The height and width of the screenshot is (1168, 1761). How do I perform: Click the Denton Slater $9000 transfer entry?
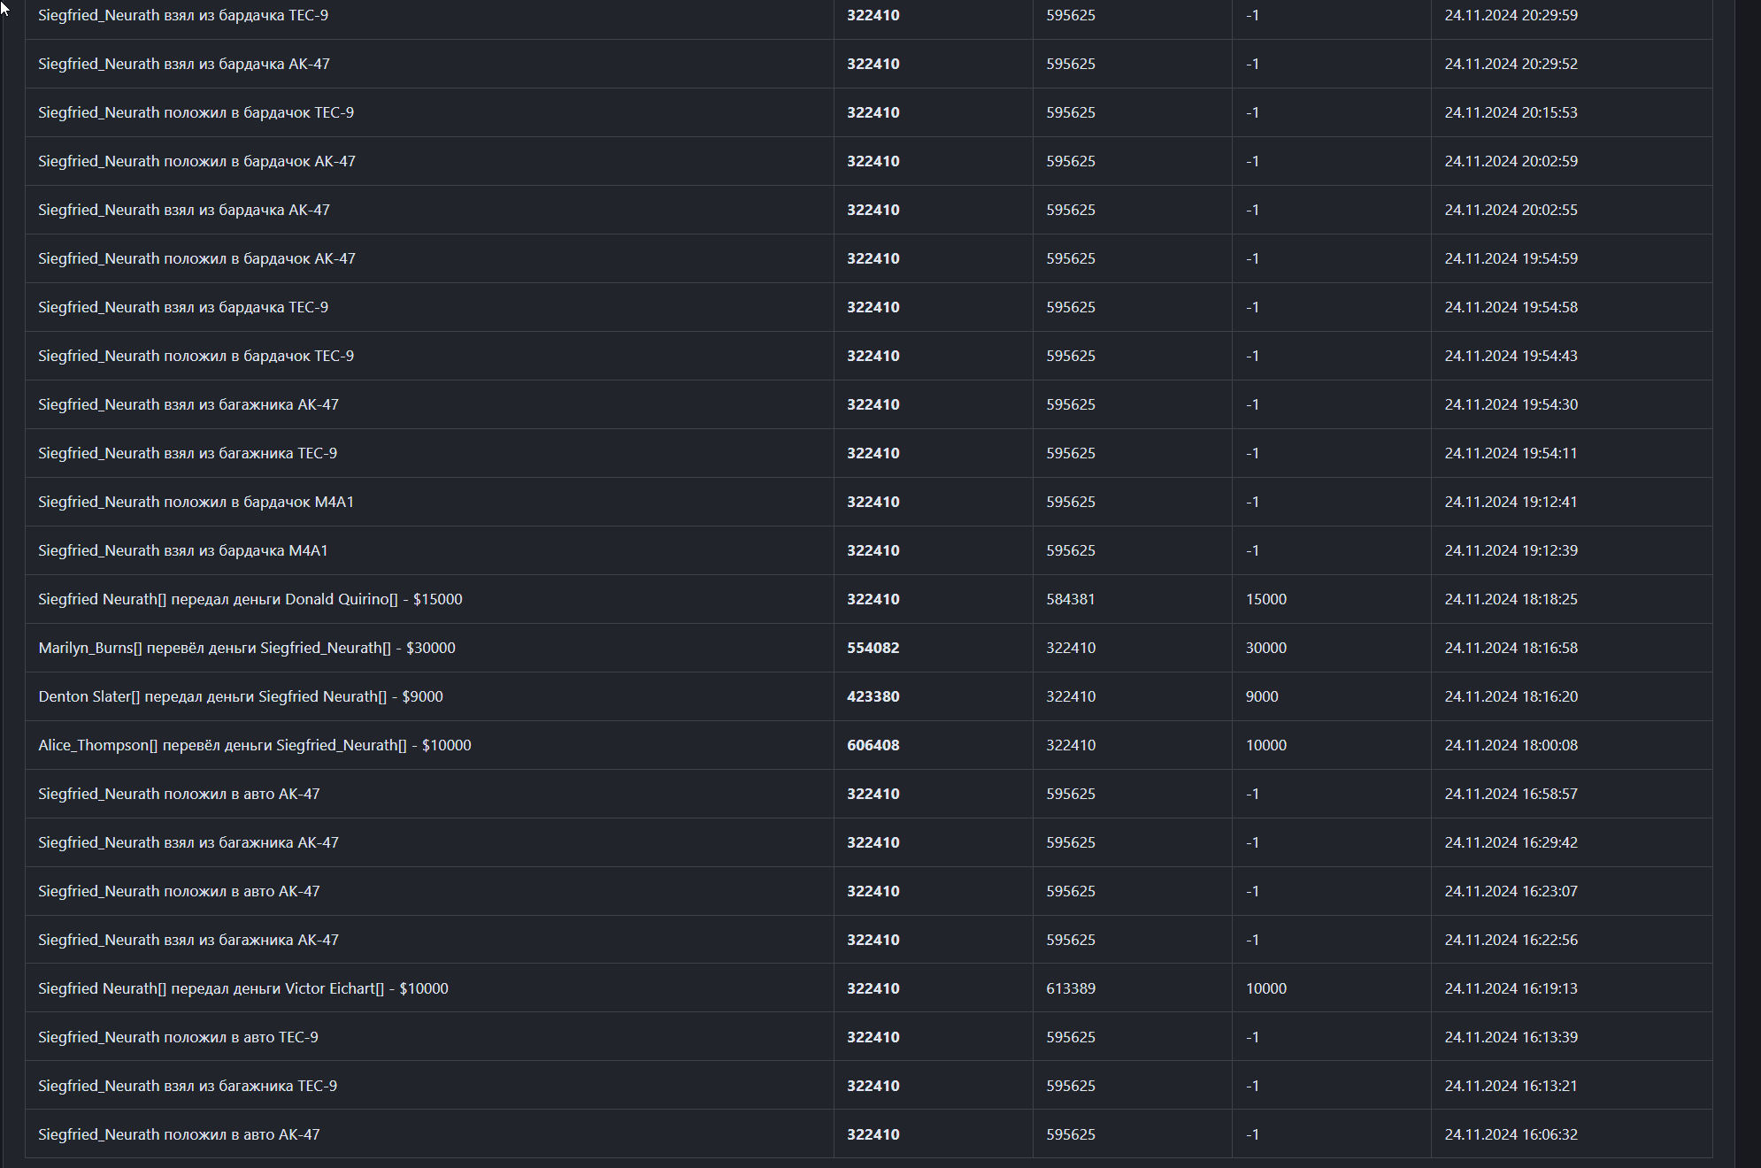[x=240, y=696]
